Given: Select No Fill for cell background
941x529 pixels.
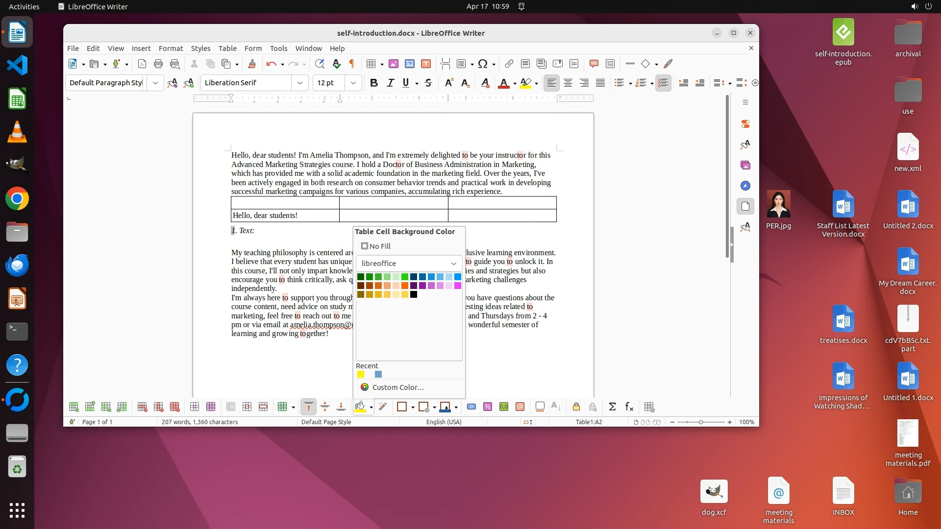Looking at the screenshot, I should 376,246.
